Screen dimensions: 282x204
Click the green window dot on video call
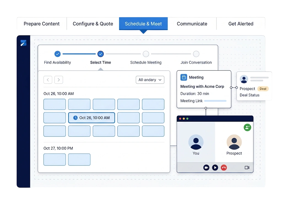pyautogui.click(x=187, y=119)
